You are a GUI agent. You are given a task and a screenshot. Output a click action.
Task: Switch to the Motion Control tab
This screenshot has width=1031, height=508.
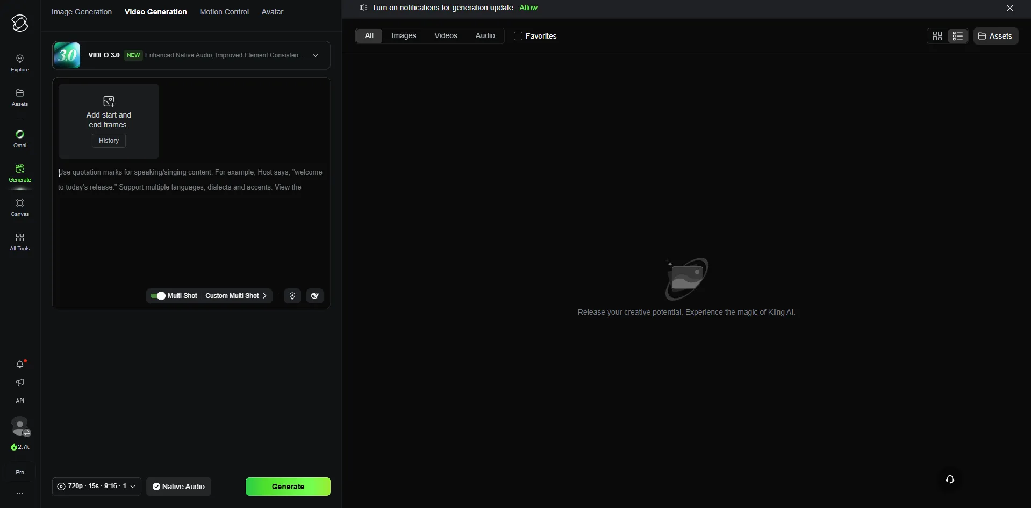point(224,12)
